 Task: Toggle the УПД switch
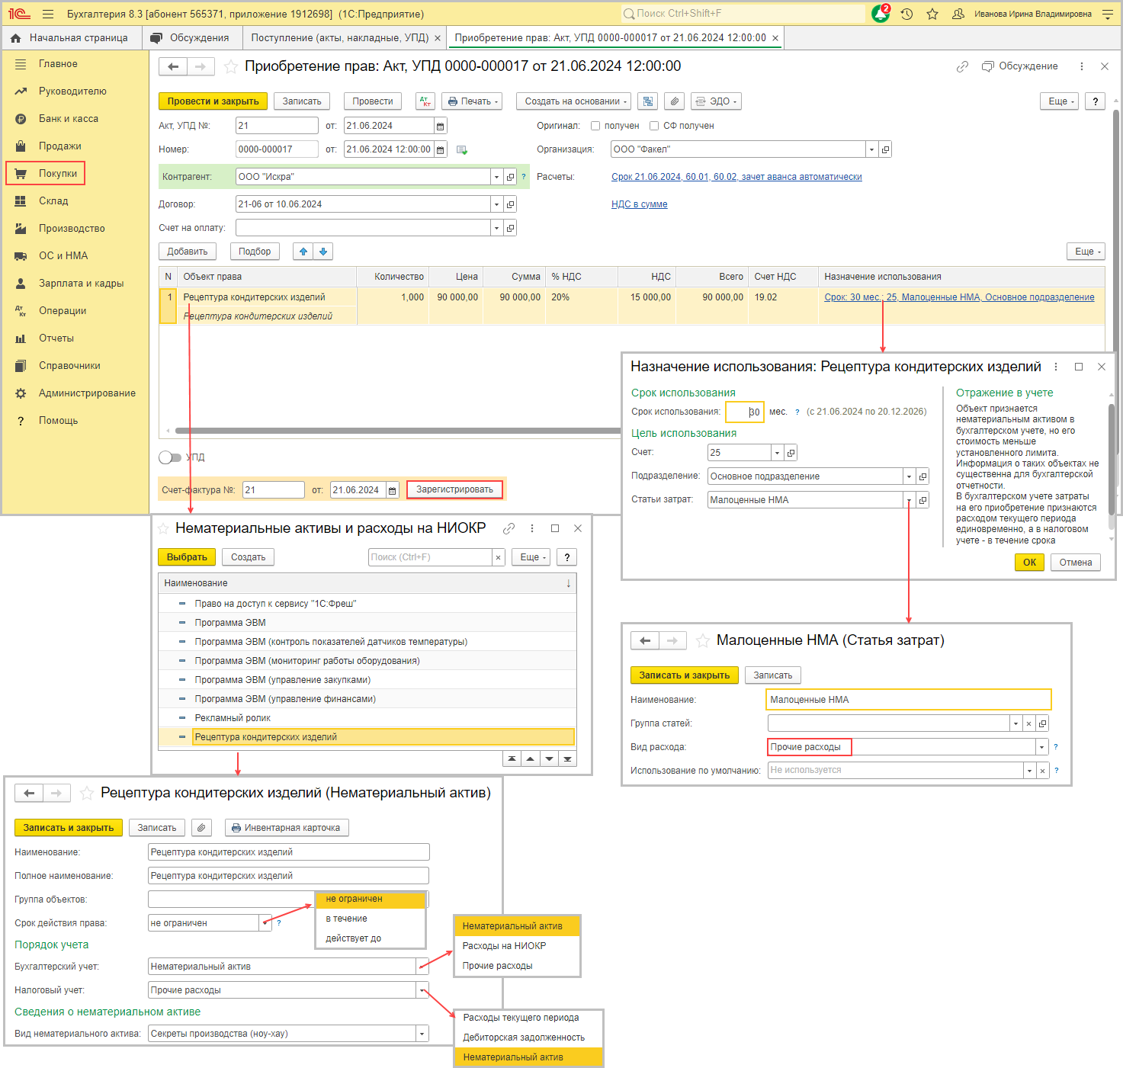[170, 457]
